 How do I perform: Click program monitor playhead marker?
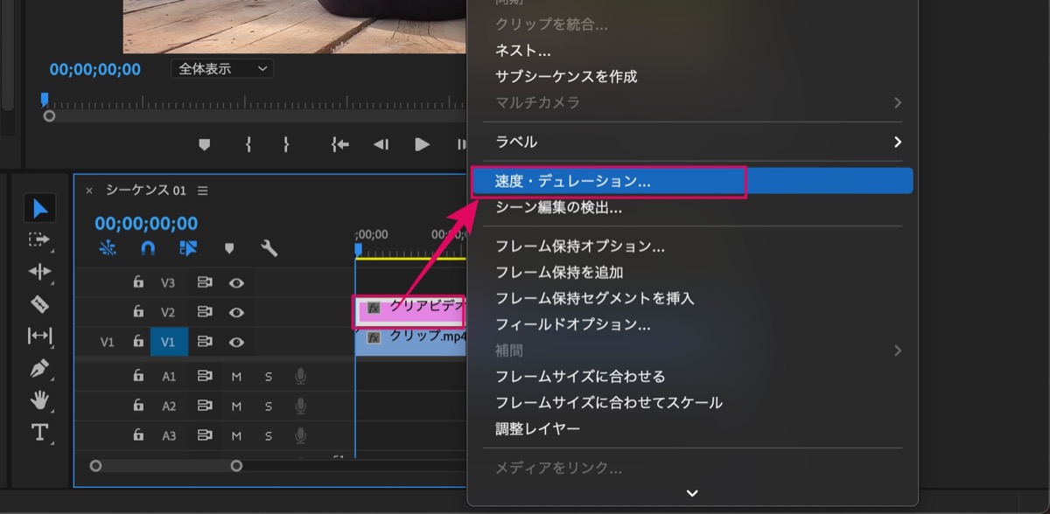pos(44,99)
